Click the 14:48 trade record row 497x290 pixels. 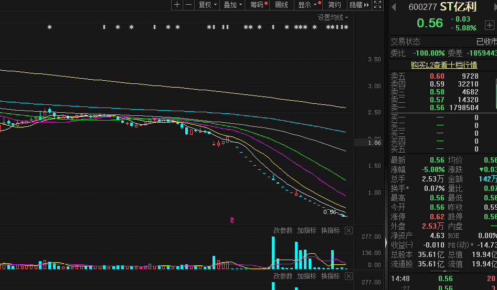443,278
